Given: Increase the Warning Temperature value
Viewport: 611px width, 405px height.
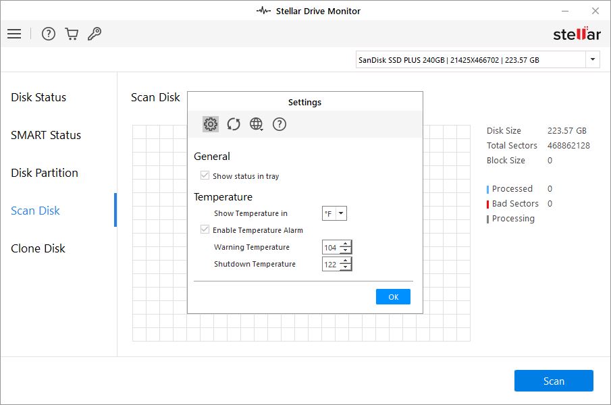Looking at the screenshot, I should tap(346, 244).
